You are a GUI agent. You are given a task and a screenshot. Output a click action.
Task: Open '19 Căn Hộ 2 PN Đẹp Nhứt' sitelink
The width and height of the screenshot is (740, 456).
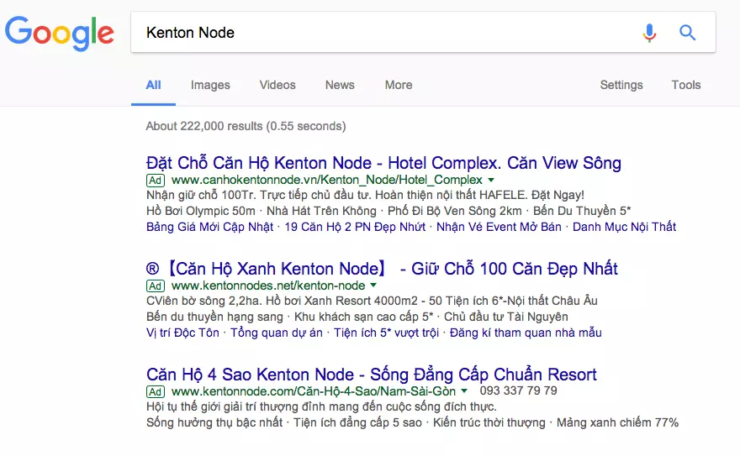(x=355, y=227)
